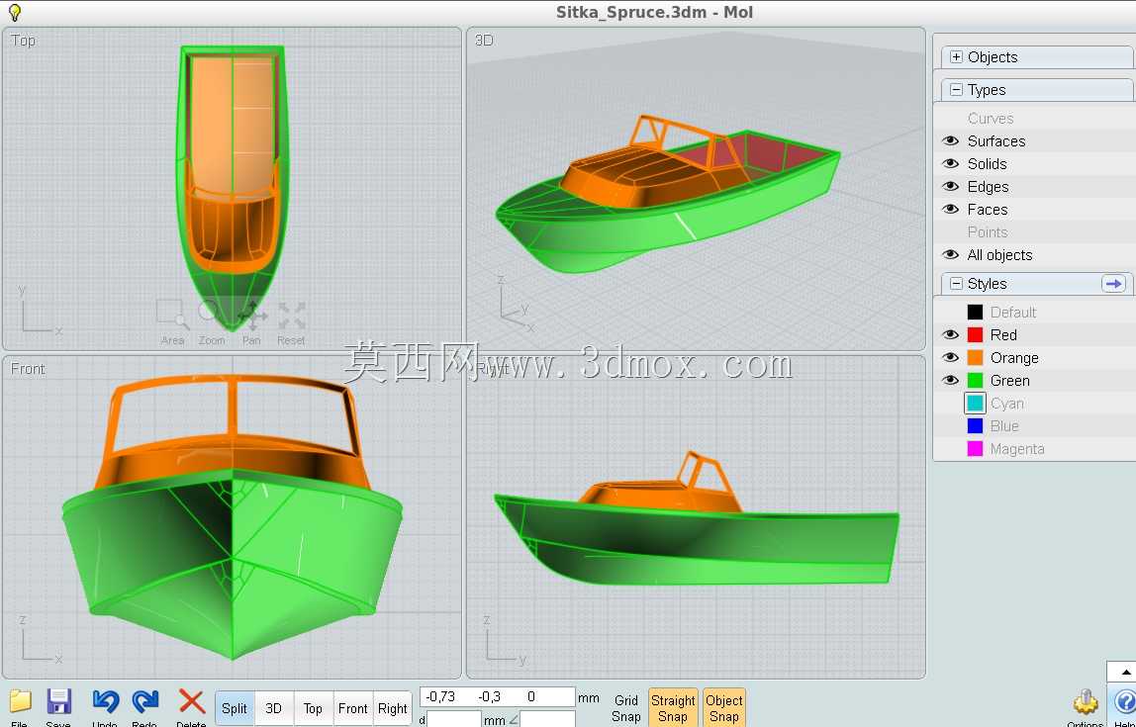This screenshot has height=727, width=1136.
Task: Click the Faces label
Action: click(x=988, y=210)
